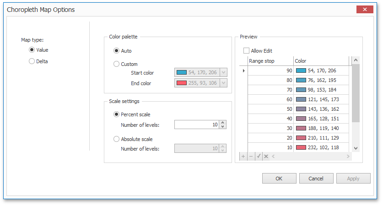Increase the Percent scale number of levels

pyautogui.click(x=222, y=123)
